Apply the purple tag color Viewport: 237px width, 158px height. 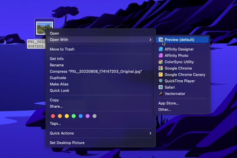point(88,116)
